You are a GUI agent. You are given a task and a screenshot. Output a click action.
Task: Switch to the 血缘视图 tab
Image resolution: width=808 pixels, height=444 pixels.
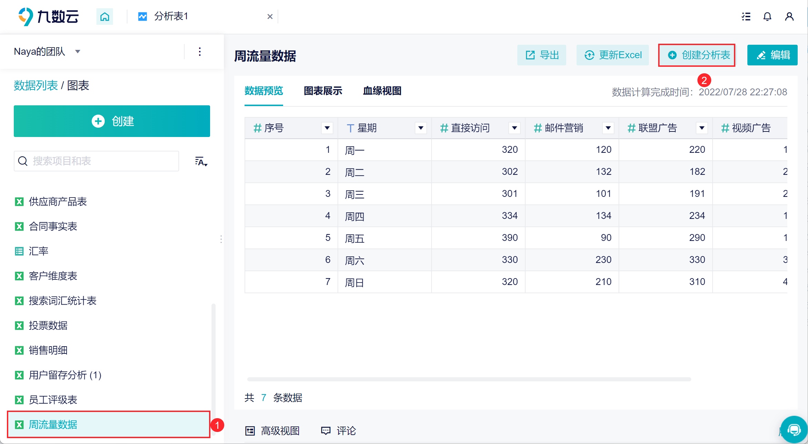click(382, 91)
